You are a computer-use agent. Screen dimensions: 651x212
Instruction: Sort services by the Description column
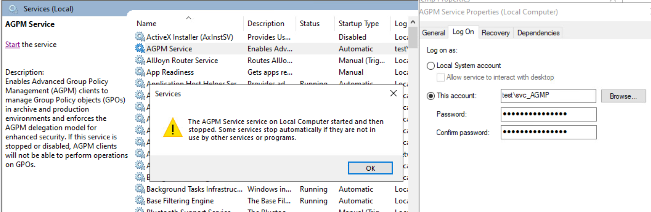click(x=266, y=24)
